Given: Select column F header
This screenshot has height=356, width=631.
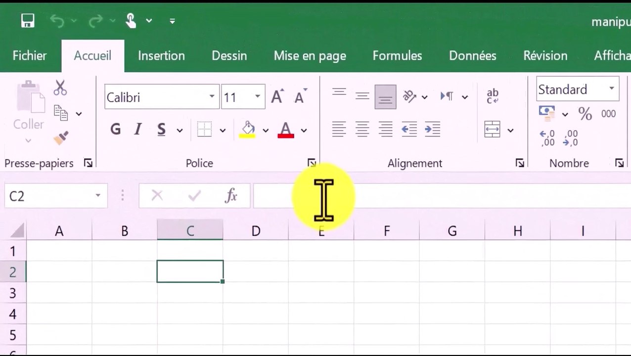Looking at the screenshot, I should click(386, 231).
